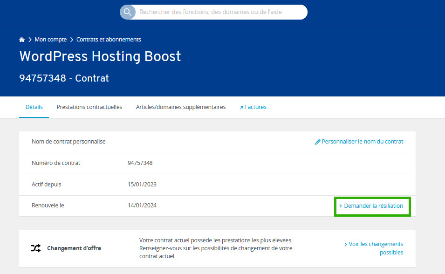Click the Changement d'offre heading text
Screen dimensions: 445x274
[x=74, y=248]
